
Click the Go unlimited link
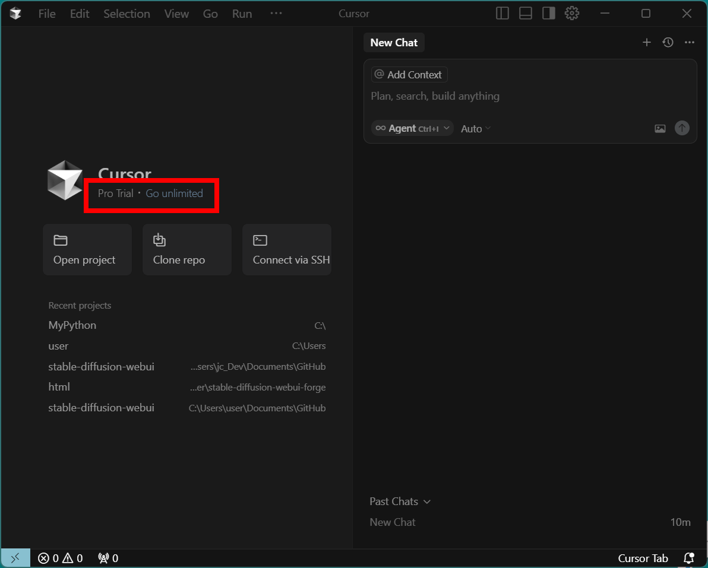pyautogui.click(x=174, y=193)
